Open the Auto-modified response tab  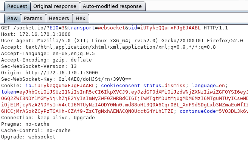112,6
